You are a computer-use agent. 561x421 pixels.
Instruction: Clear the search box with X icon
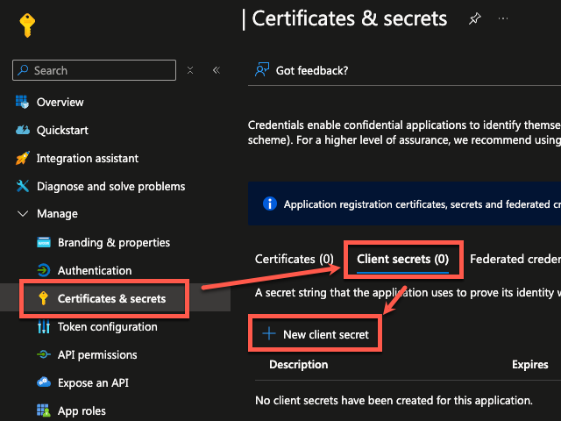point(191,70)
